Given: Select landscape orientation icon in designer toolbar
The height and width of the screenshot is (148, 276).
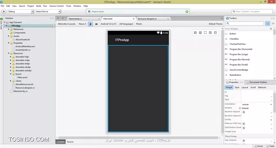Looking at the screenshot, I should [96, 24].
